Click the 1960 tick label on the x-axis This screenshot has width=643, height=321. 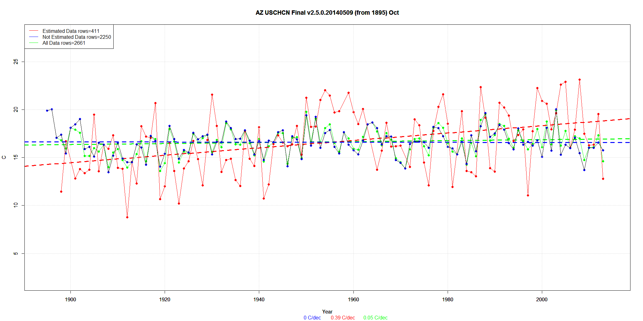(x=353, y=299)
